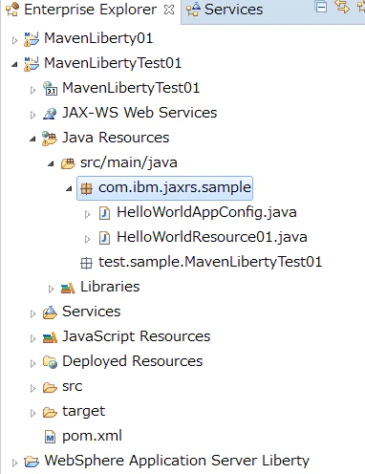Viewport: 365px width, 474px height.
Task: Click the MavenLibertyTest01 project icon
Action: 32,64
